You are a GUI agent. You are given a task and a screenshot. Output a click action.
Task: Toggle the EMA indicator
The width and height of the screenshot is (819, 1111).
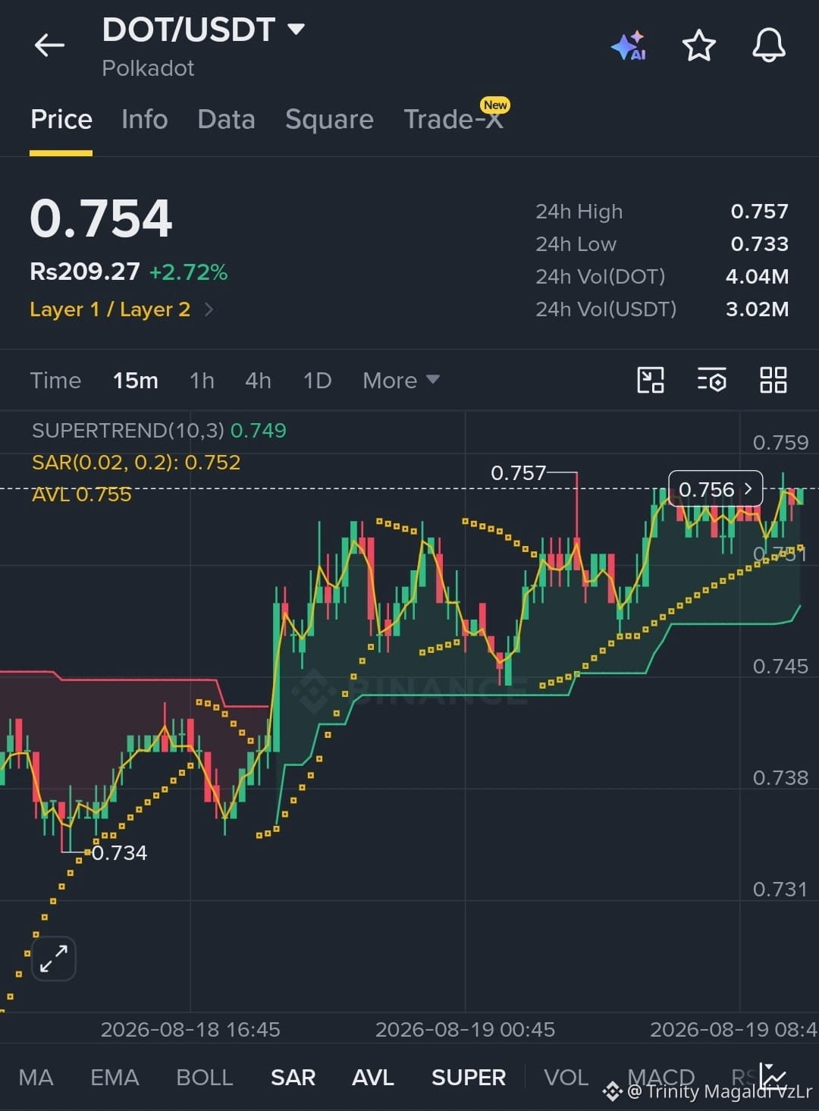tap(115, 1077)
